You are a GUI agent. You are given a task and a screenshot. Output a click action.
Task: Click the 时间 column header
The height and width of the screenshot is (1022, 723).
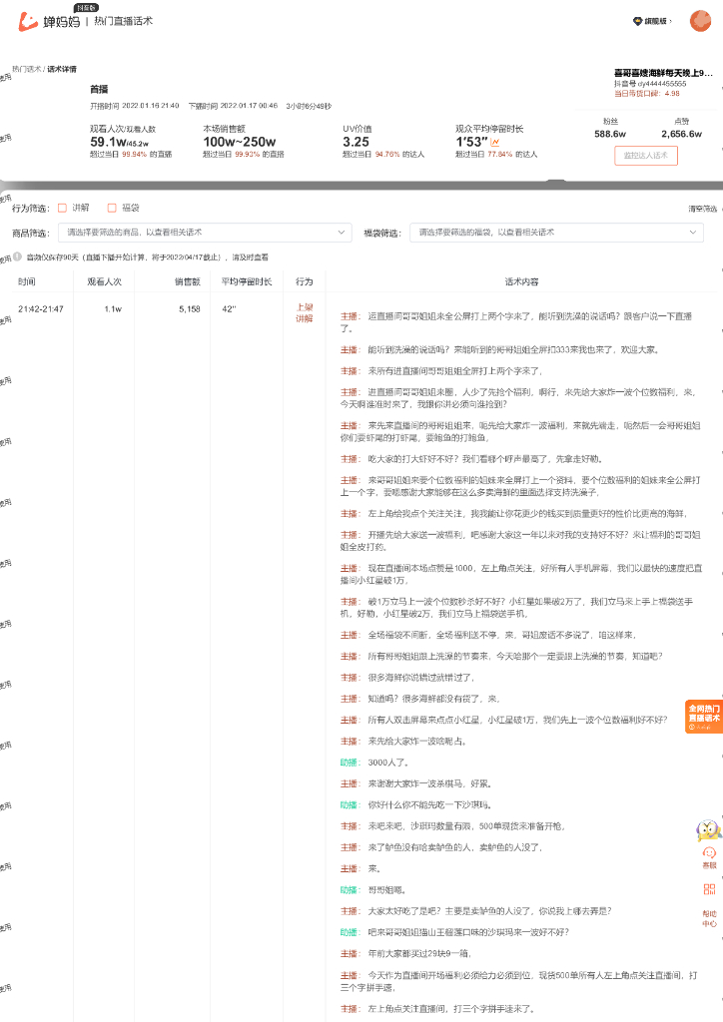(27, 281)
